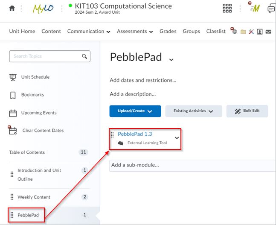Open the chat messages icon
The image size is (276, 225).
pyautogui.click(x=271, y=9)
